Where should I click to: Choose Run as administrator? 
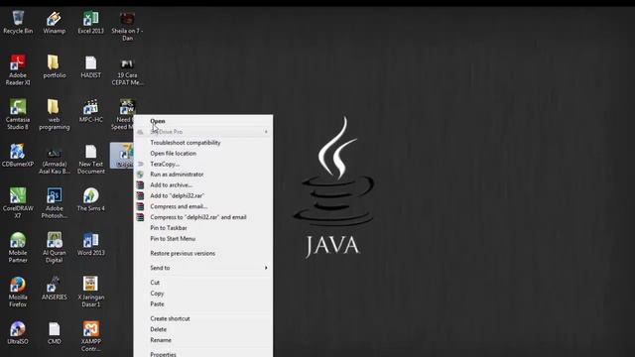203,175
